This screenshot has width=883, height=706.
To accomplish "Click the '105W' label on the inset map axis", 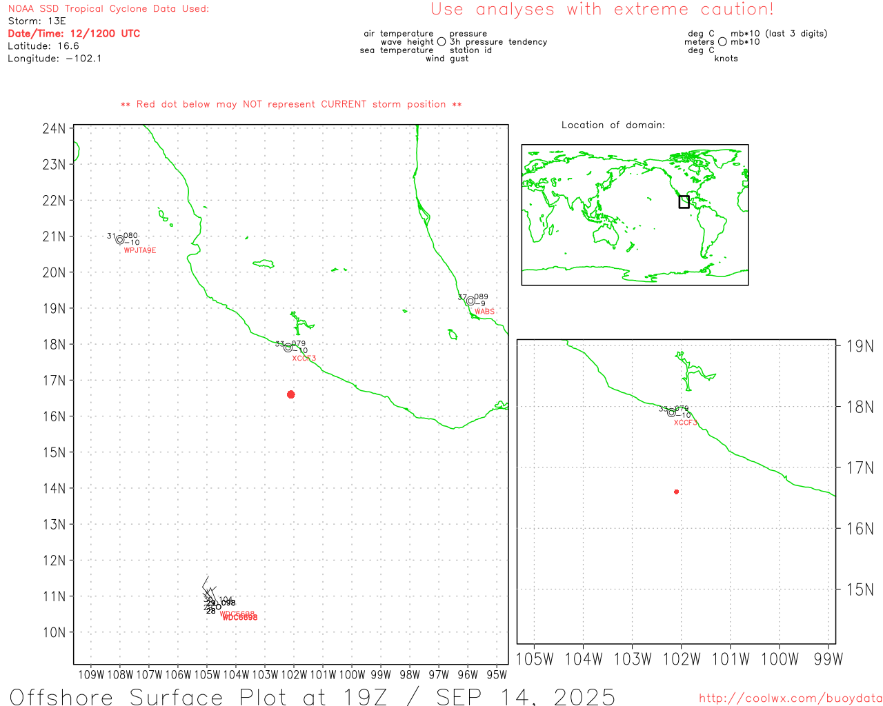I will pyautogui.click(x=535, y=659).
